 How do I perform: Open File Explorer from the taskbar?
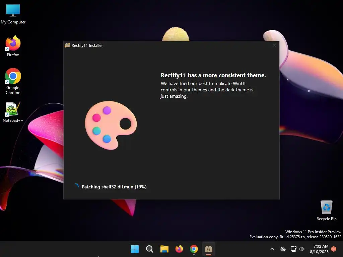coord(164,249)
